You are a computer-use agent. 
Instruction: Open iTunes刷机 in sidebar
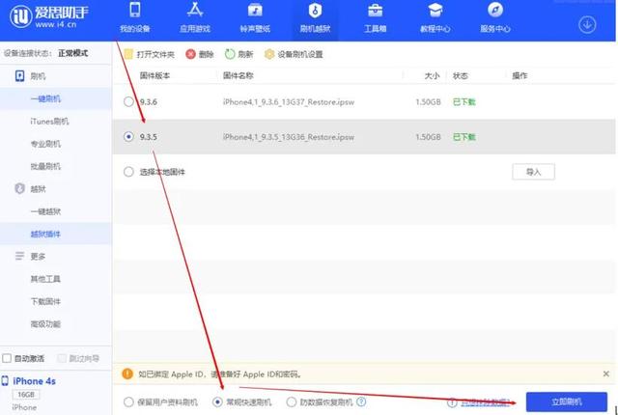pyautogui.click(x=49, y=122)
